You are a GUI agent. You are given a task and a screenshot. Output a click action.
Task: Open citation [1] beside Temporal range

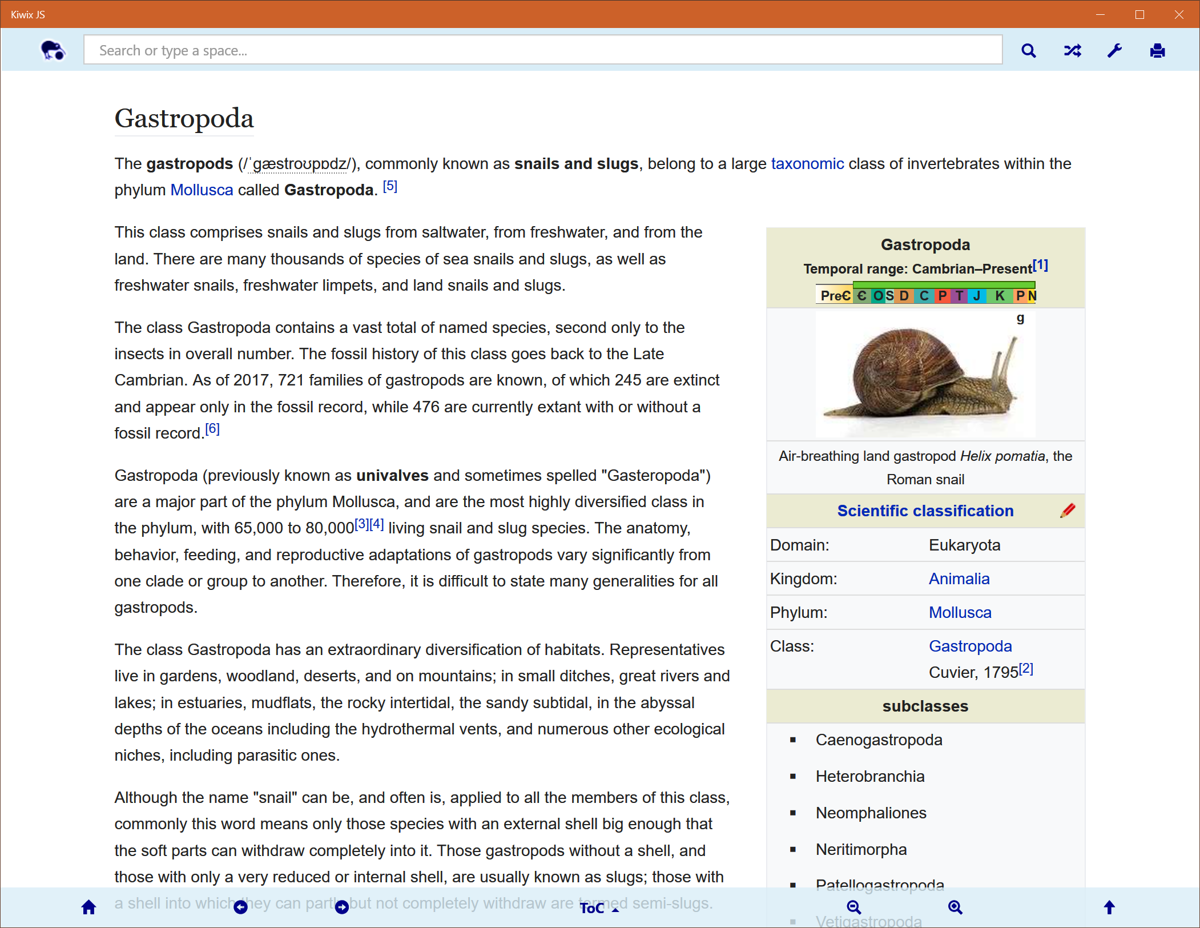point(1040,266)
